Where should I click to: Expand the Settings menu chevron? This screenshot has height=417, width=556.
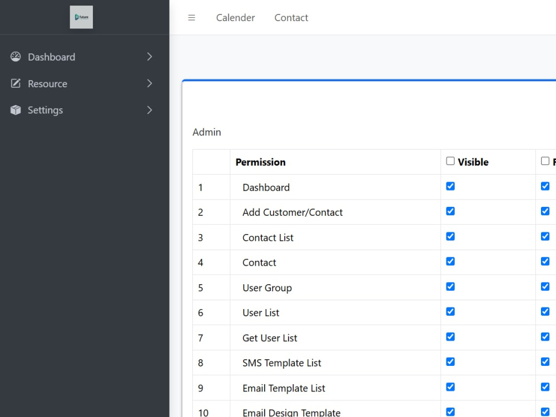(150, 110)
